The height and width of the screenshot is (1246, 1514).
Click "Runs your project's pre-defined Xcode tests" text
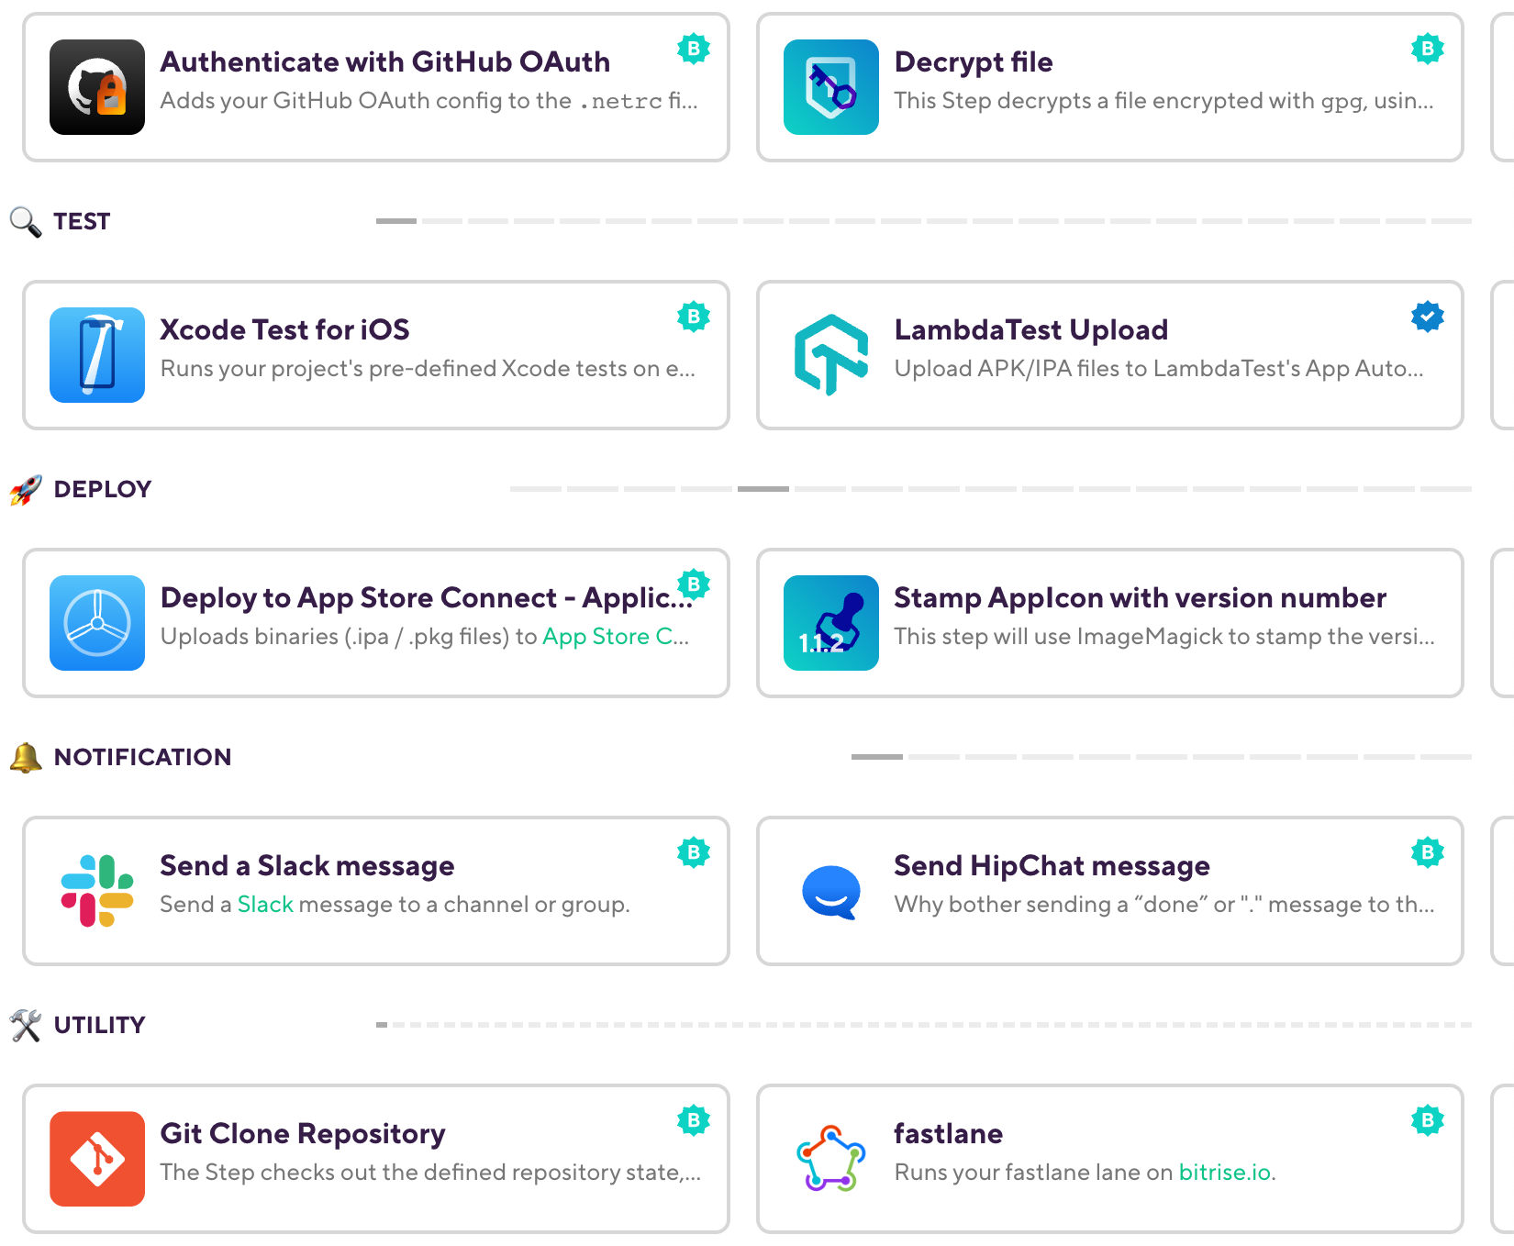(x=428, y=368)
